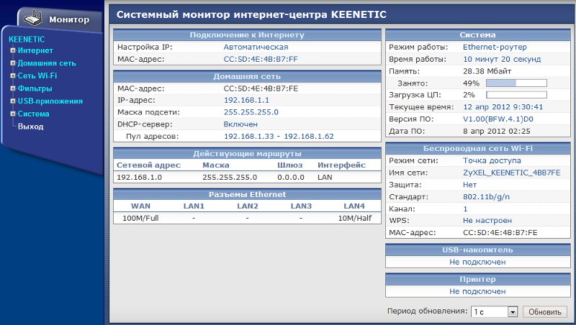Open the Период обновления dropdown
The height and width of the screenshot is (325, 576).
tap(494, 312)
